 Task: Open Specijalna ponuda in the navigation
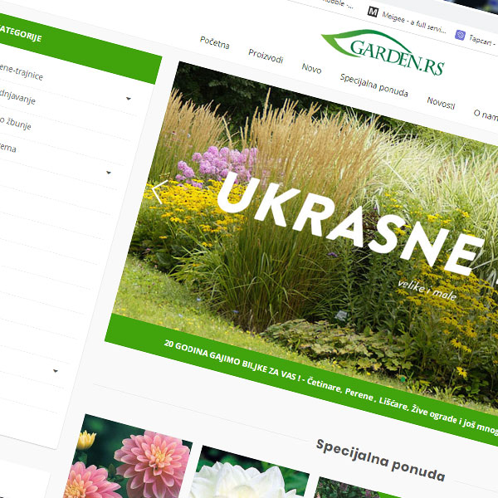pos(373,85)
